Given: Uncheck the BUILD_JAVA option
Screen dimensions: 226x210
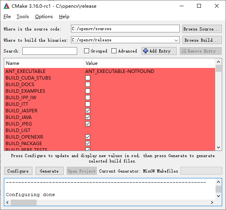Looking at the screenshot, I should pyautogui.click(x=88, y=117).
